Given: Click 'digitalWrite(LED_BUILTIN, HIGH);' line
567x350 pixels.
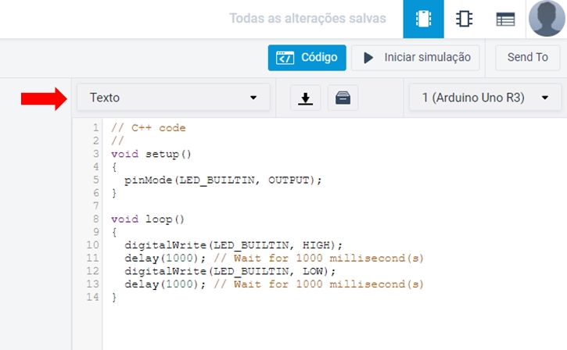Looking at the screenshot, I should tap(233, 245).
